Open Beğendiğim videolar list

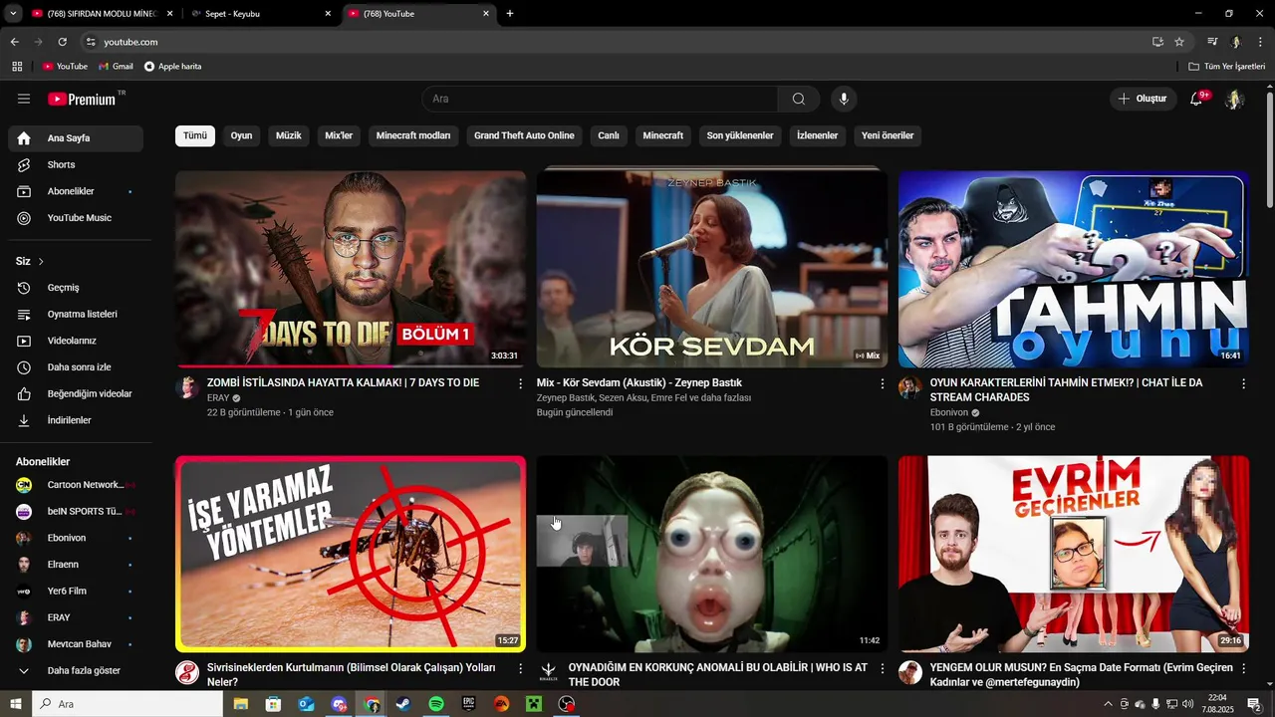[x=76, y=393]
